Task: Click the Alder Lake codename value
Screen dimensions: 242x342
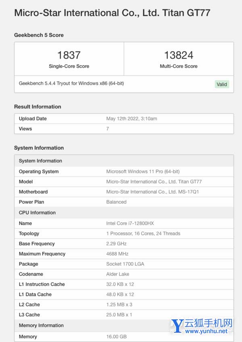Action: [x=118, y=274]
